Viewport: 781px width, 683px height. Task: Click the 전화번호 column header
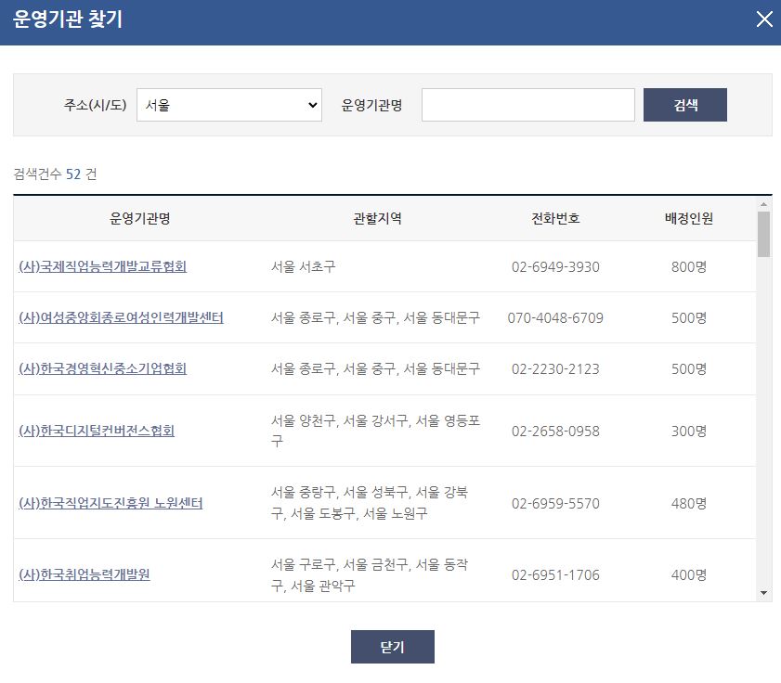click(x=555, y=218)
